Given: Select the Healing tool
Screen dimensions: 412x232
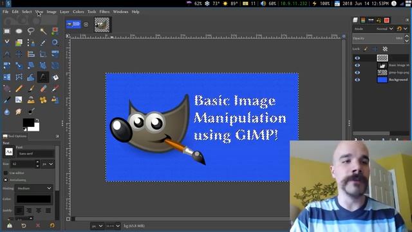Looking at the screenshot, I should (43, 100).
